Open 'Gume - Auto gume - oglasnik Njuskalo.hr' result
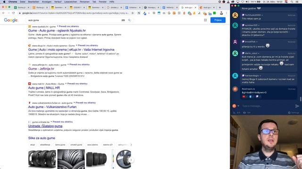302x169 pixels. tap(57, 31)
